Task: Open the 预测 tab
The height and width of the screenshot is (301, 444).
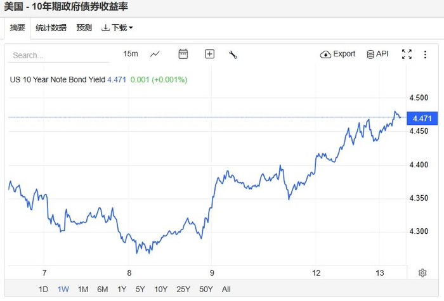Action: point(84,28)
